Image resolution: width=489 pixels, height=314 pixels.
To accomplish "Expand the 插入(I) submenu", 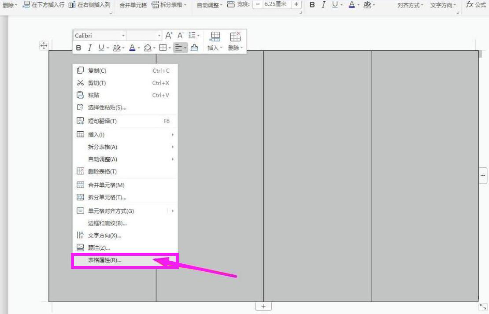I will [125, 135].
